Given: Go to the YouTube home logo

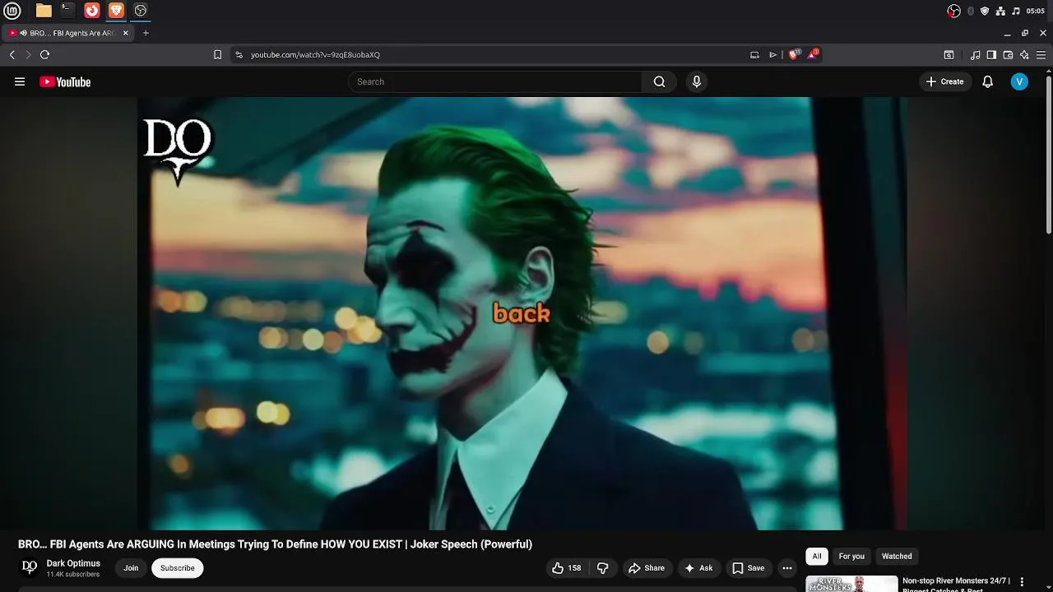Looking at the screenshot, I should (65, 81).
